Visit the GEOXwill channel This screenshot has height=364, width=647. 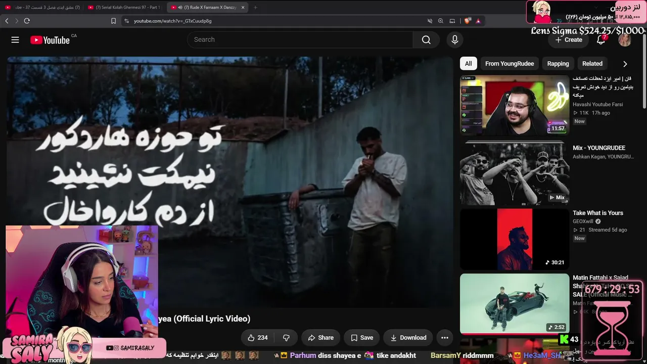click(x=583, y=221)
